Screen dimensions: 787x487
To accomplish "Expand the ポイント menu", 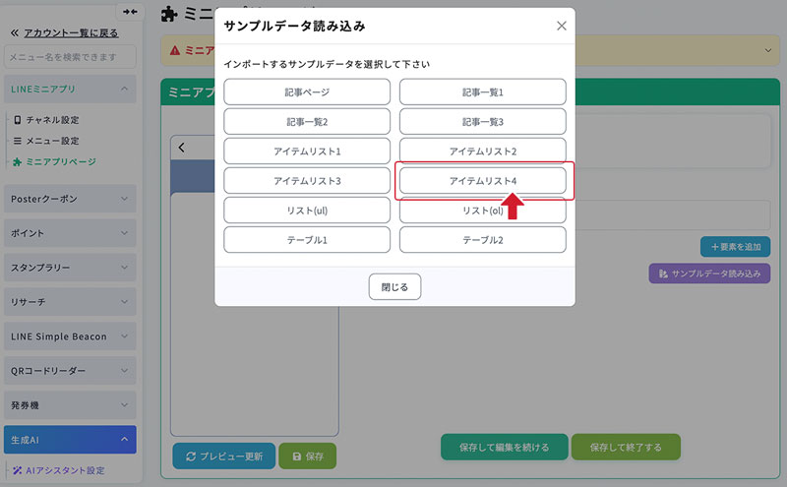I will (70, 233).
